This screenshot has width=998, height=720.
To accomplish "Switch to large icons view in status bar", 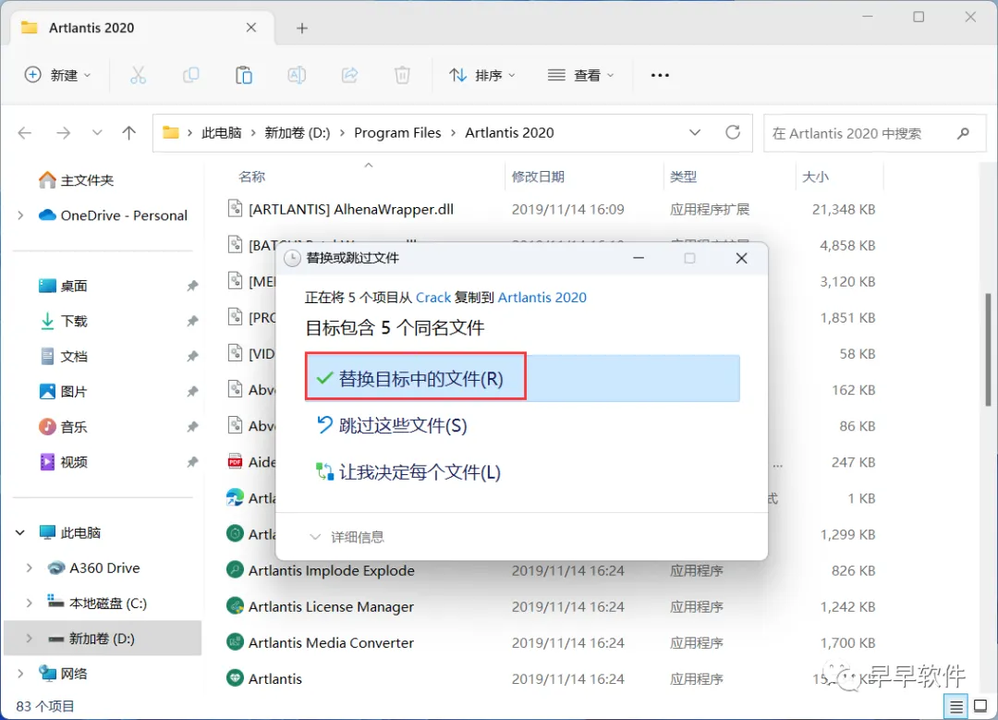I will (x=980, y=706).
